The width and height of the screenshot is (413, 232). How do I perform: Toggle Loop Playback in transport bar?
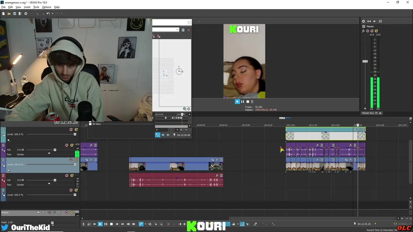(x=89, y=224)
